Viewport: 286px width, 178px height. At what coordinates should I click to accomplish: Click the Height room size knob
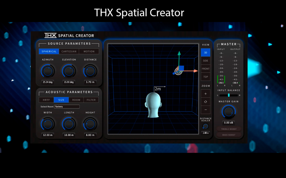(x=90, y=124)
